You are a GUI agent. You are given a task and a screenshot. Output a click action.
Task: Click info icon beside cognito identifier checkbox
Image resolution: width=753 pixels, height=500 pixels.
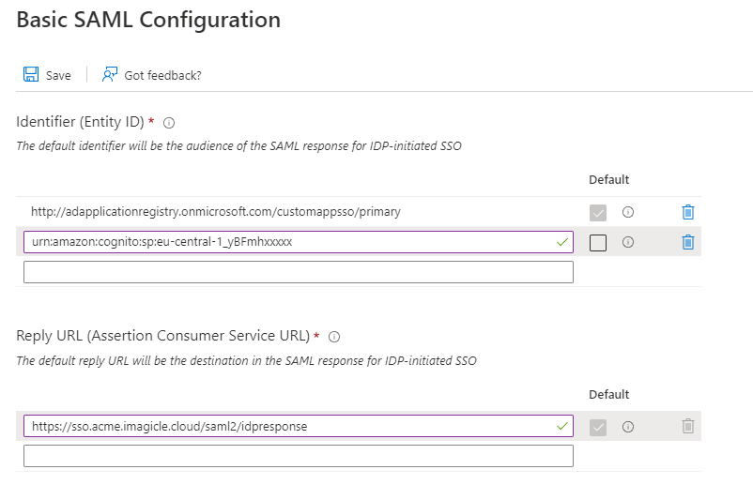(x=628, y=242)
